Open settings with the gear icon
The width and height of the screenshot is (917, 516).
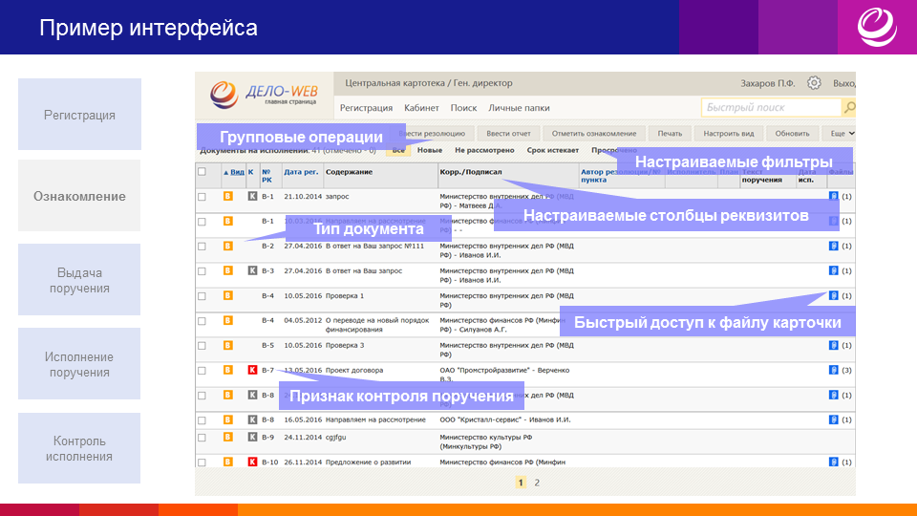[x=814, y=83]
